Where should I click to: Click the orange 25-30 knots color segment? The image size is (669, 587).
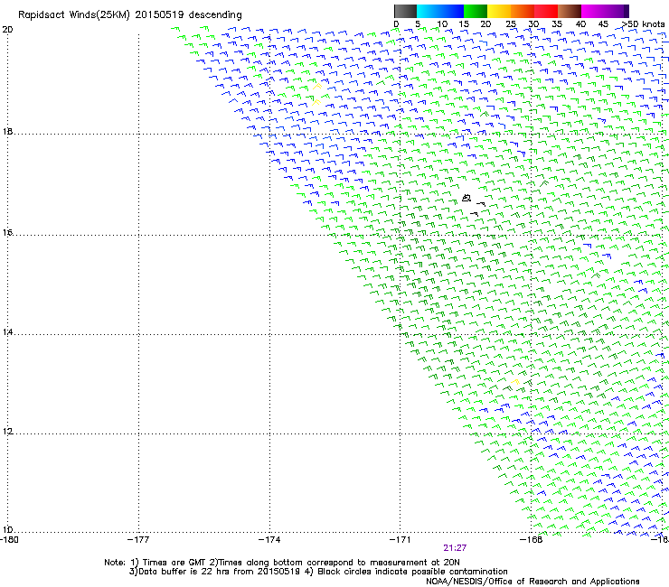tap(523, 11)
